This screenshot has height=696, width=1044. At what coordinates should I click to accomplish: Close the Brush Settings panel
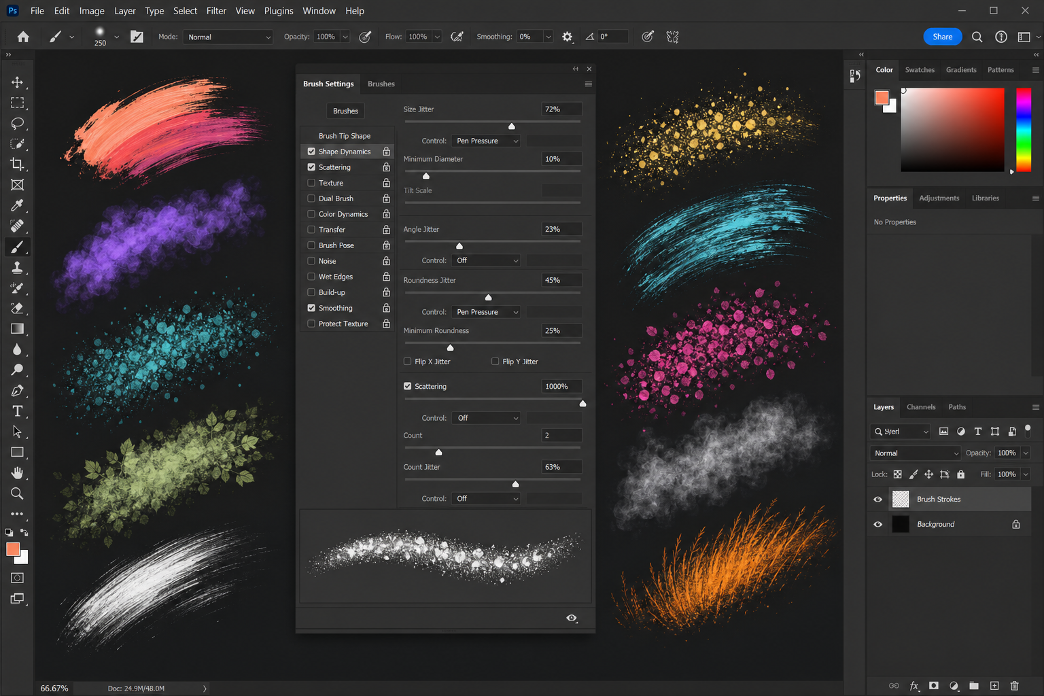pos(589,69)
